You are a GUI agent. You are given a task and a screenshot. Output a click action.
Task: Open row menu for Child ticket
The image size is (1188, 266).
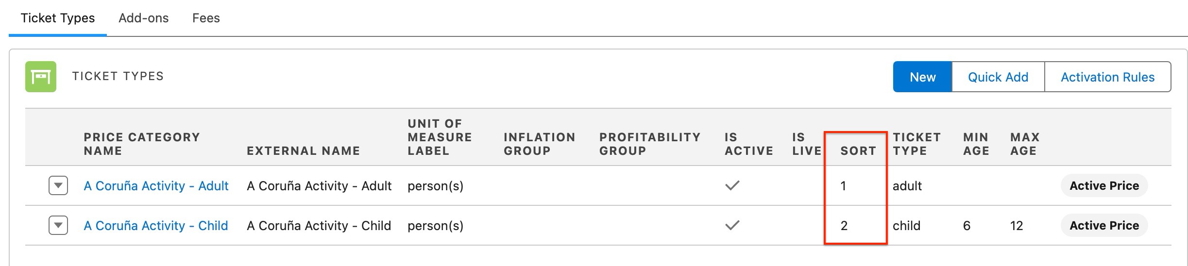coord(58,225)
